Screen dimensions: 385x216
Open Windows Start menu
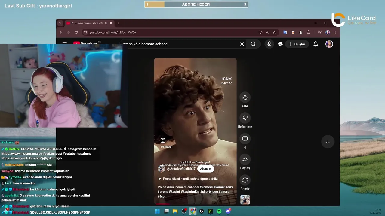pyautogui.click(x=157, y=211)
